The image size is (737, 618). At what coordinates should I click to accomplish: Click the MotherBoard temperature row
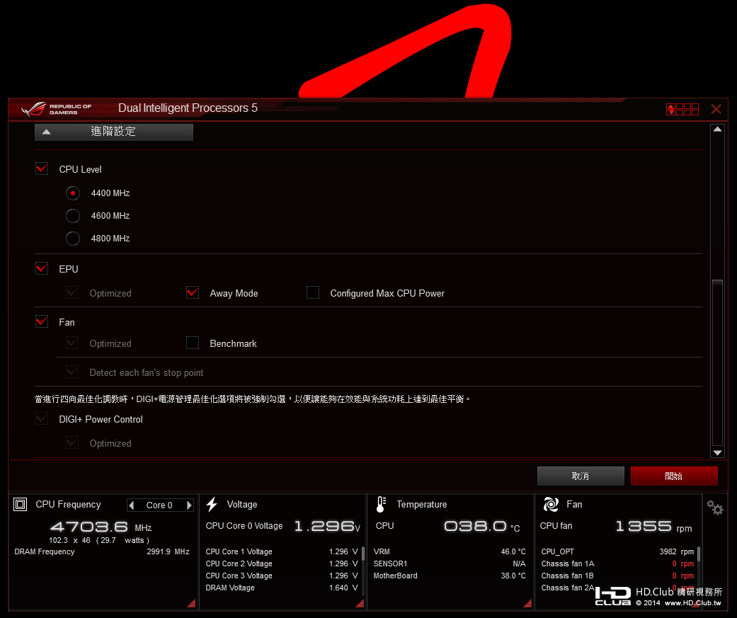tap(450, 576)
